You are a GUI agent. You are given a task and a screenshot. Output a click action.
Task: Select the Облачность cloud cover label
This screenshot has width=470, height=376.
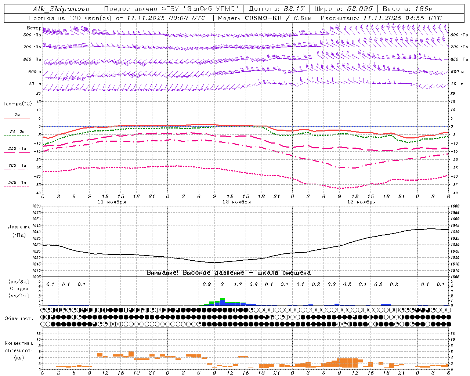point(19,318)
